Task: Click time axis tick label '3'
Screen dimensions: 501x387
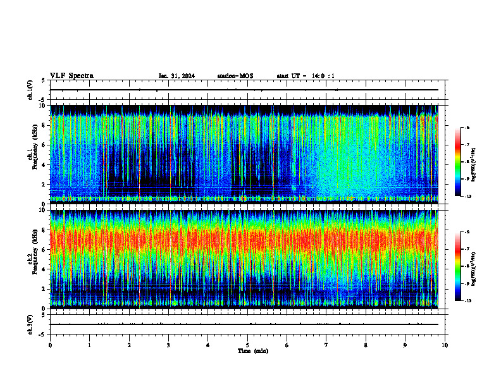Action: (168, 345)
